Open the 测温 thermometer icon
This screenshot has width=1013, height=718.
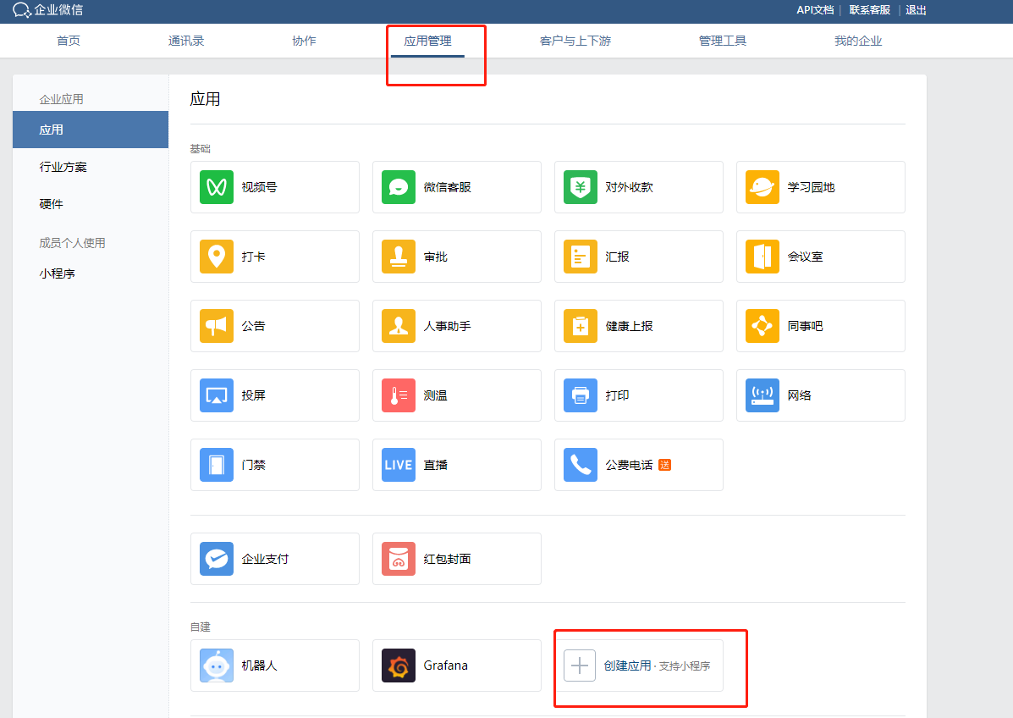click(x=399, y=395)
